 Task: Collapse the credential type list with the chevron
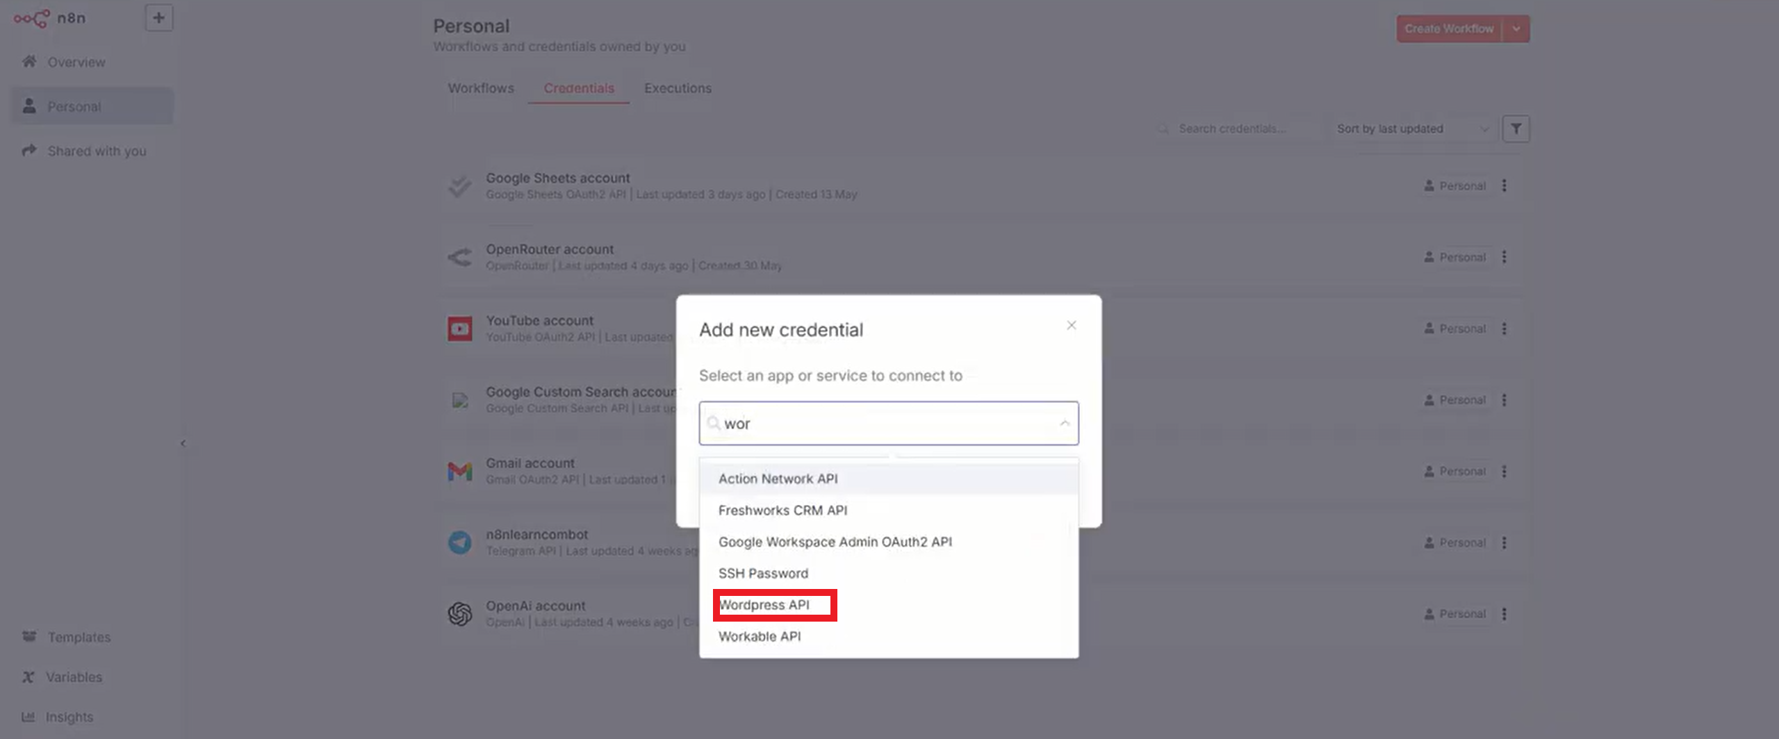1064,423
